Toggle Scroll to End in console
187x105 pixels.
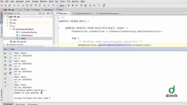(x=10, y=65)
